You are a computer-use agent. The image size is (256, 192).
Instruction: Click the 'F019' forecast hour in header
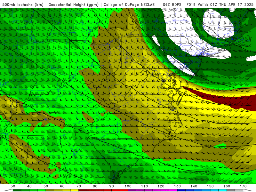tap(191, 4)
